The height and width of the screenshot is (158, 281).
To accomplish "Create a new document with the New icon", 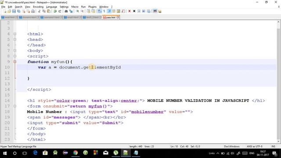I will pyautogui.click(x=5, y=11).
